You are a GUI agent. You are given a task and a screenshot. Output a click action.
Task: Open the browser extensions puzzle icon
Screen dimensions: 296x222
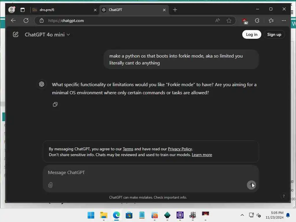(x=257, y=21)
